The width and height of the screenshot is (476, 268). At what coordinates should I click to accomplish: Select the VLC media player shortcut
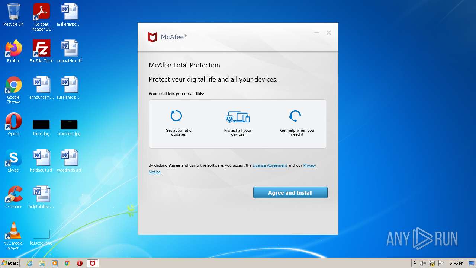click(13, 236)
